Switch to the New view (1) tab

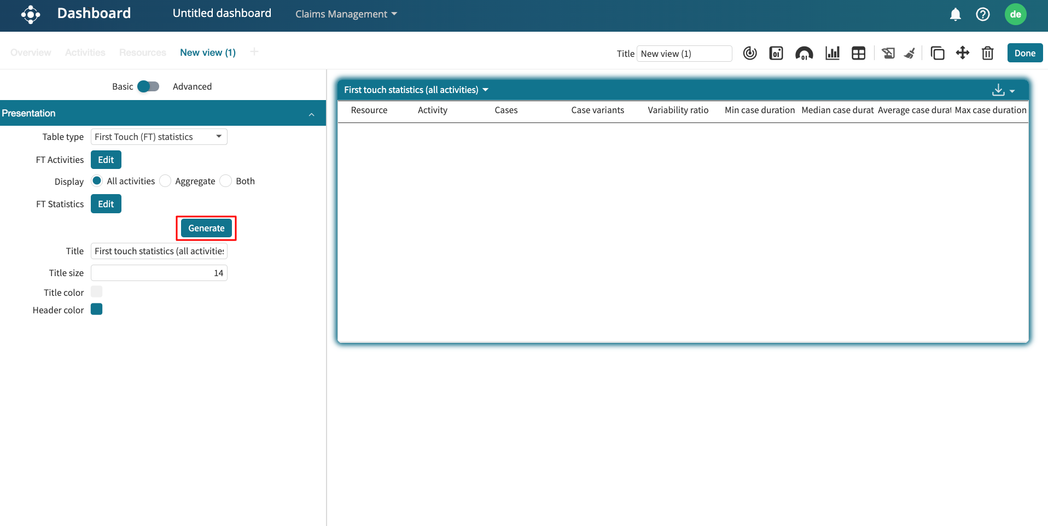point(207,52)
